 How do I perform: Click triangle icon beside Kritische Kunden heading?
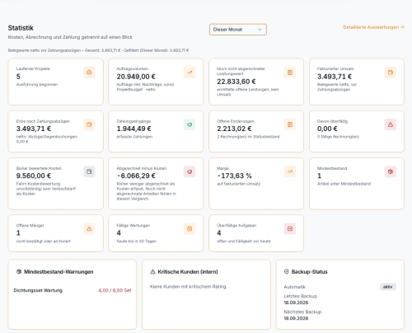coord(152,272)
